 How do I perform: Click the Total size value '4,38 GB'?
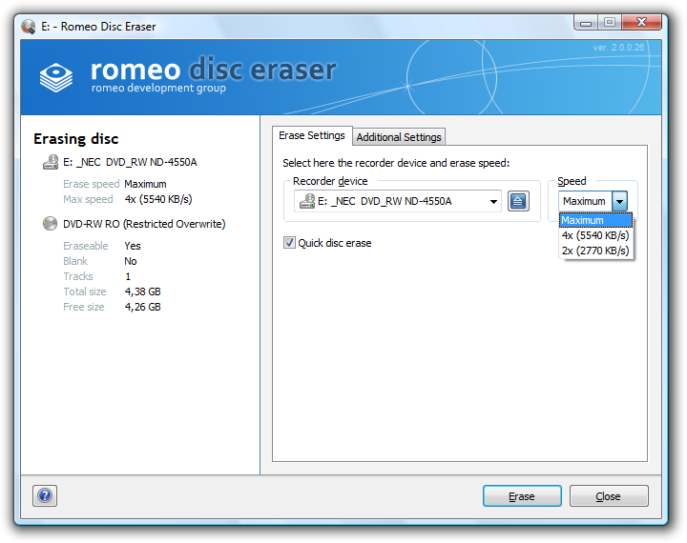[x=143, y=292]
